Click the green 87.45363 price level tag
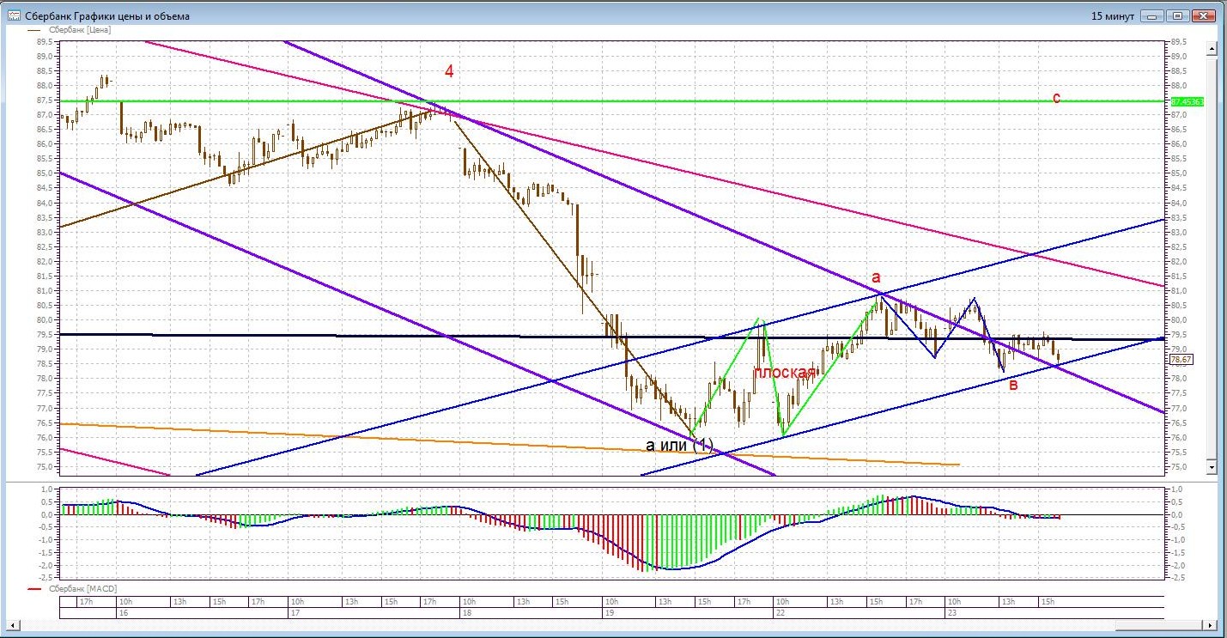Screen dimensions: 1227x638 point(1188,101)
